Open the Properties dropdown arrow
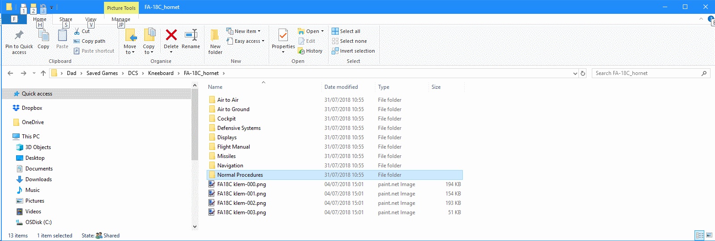The image size is (715, 241). tap(283, 52)
